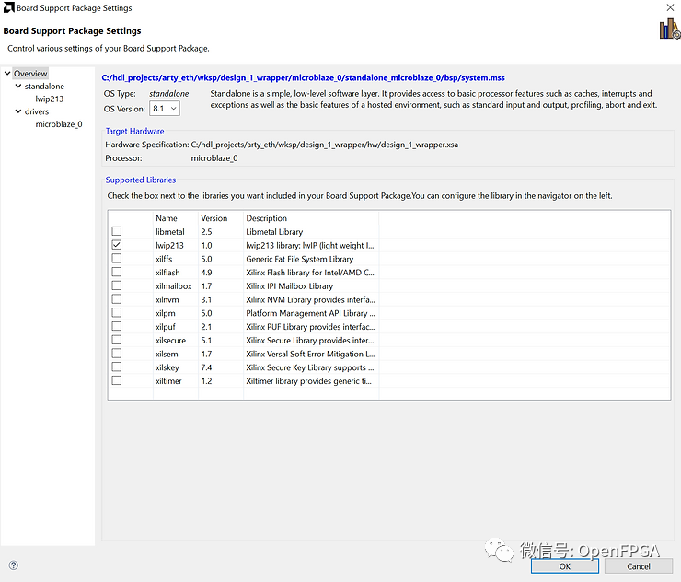Select microblaze_0 in the navigator tree
The image size is (681, 582).
pos(58,124)
